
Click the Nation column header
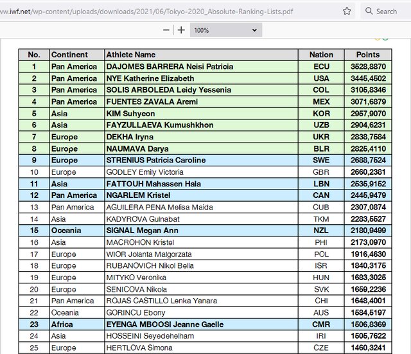tap(321, 55)
